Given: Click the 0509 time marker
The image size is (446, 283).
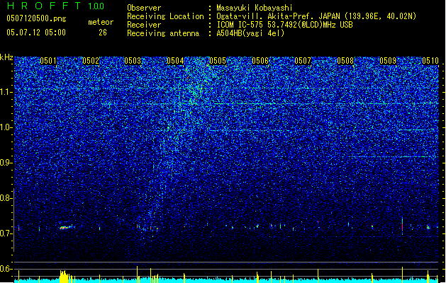Looking at the screenshot, I should (388, 61).
